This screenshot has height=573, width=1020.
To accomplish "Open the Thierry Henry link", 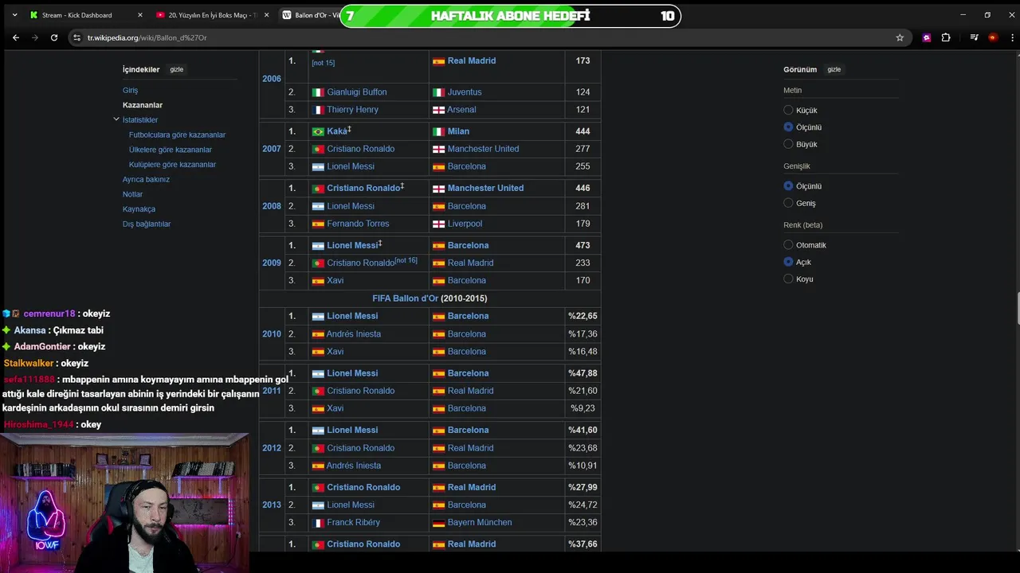I will coord(352,110).
